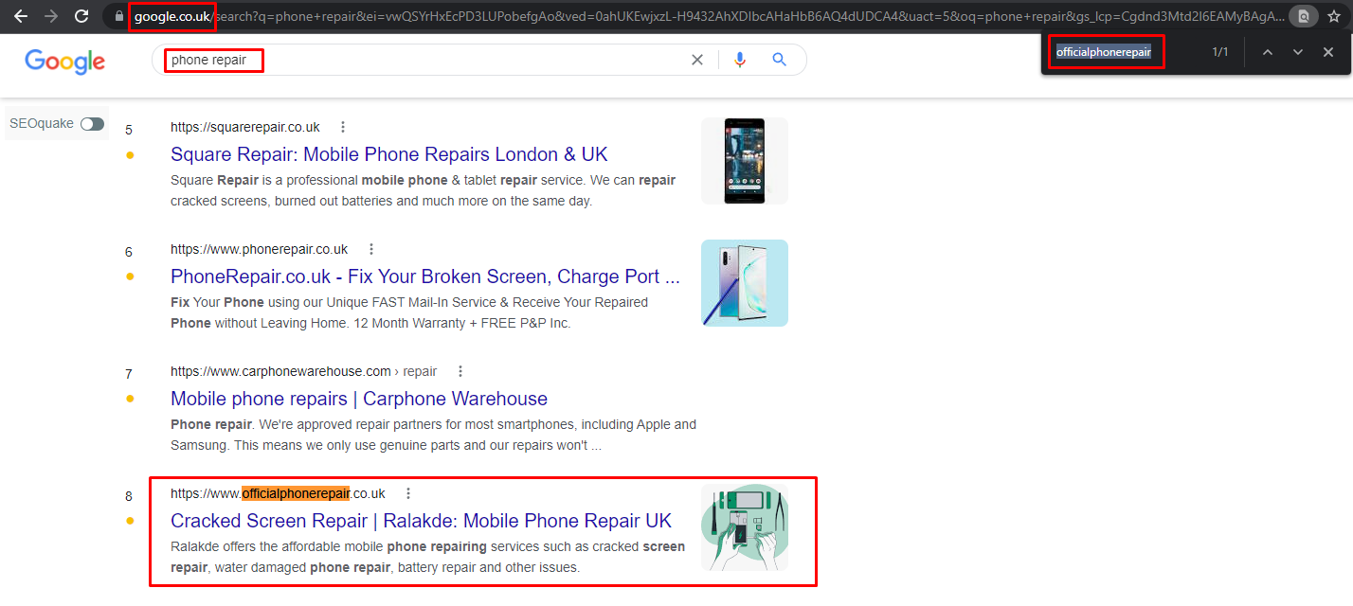The height and width of the screenshot is (606, 1353).
Task: Toggle the SEOquake switch
Action: [x=92, y=124]
